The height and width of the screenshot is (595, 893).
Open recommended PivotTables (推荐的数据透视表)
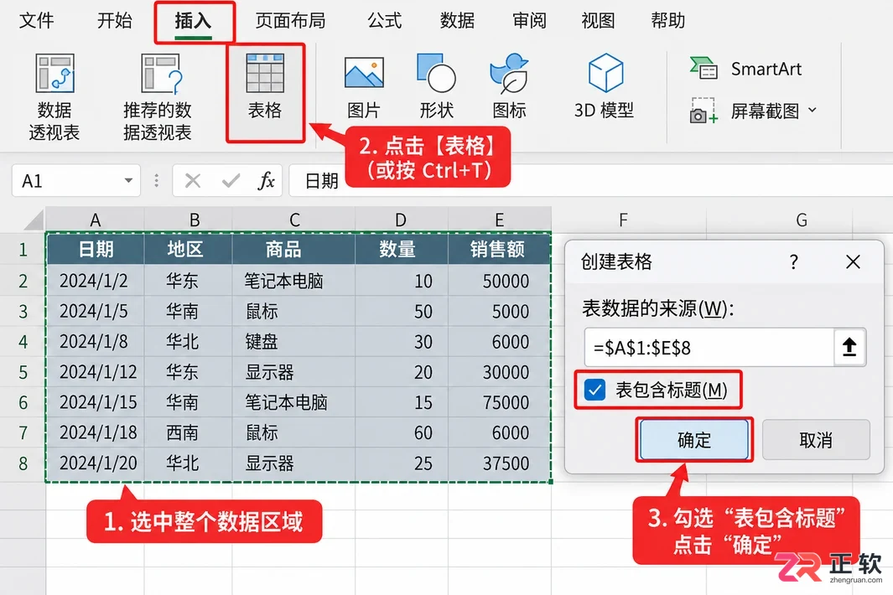(x=157, y=97)
